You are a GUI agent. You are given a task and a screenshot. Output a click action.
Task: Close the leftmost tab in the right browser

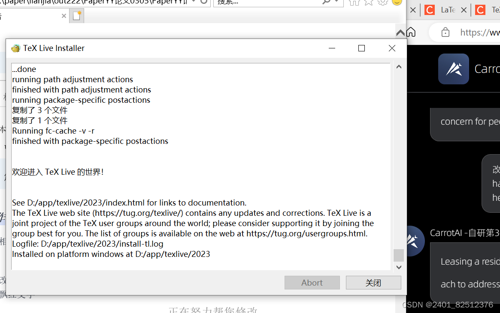coord(413,10)
